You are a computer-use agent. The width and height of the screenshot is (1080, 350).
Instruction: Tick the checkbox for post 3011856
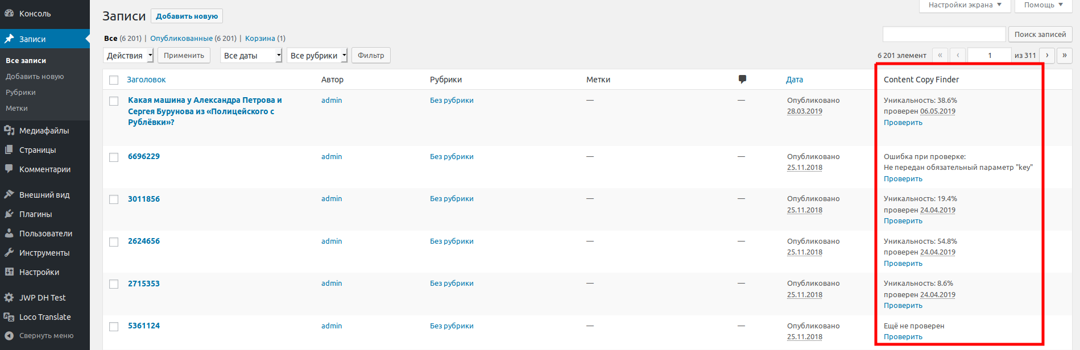click(114, 199)
